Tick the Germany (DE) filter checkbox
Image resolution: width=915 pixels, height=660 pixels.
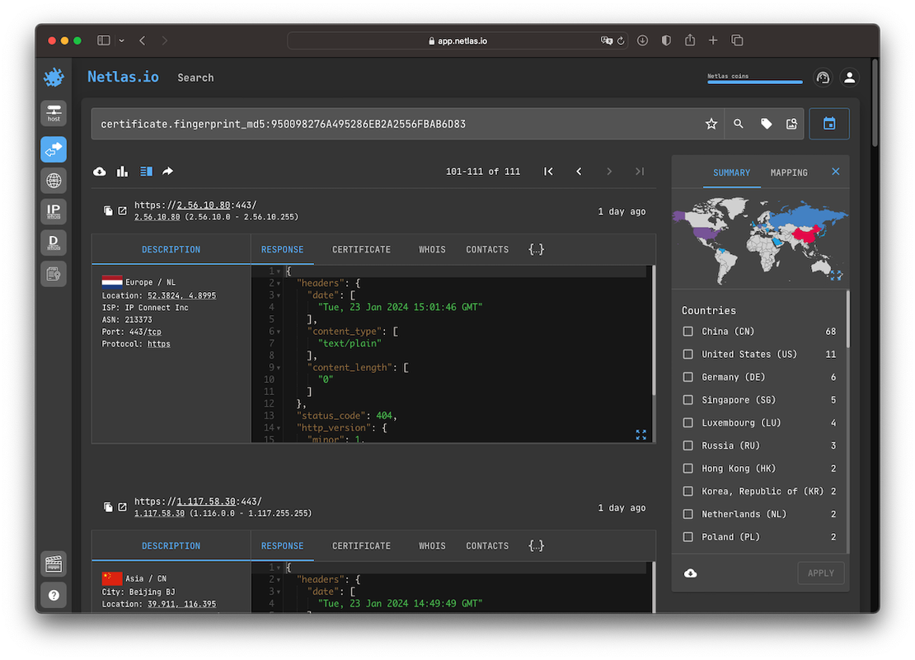[x=688, y=377]
